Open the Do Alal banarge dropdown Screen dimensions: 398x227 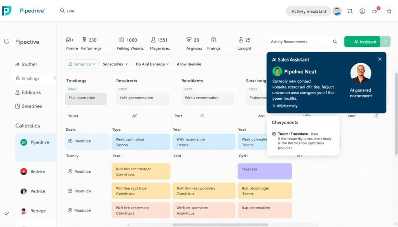point(152,64)
